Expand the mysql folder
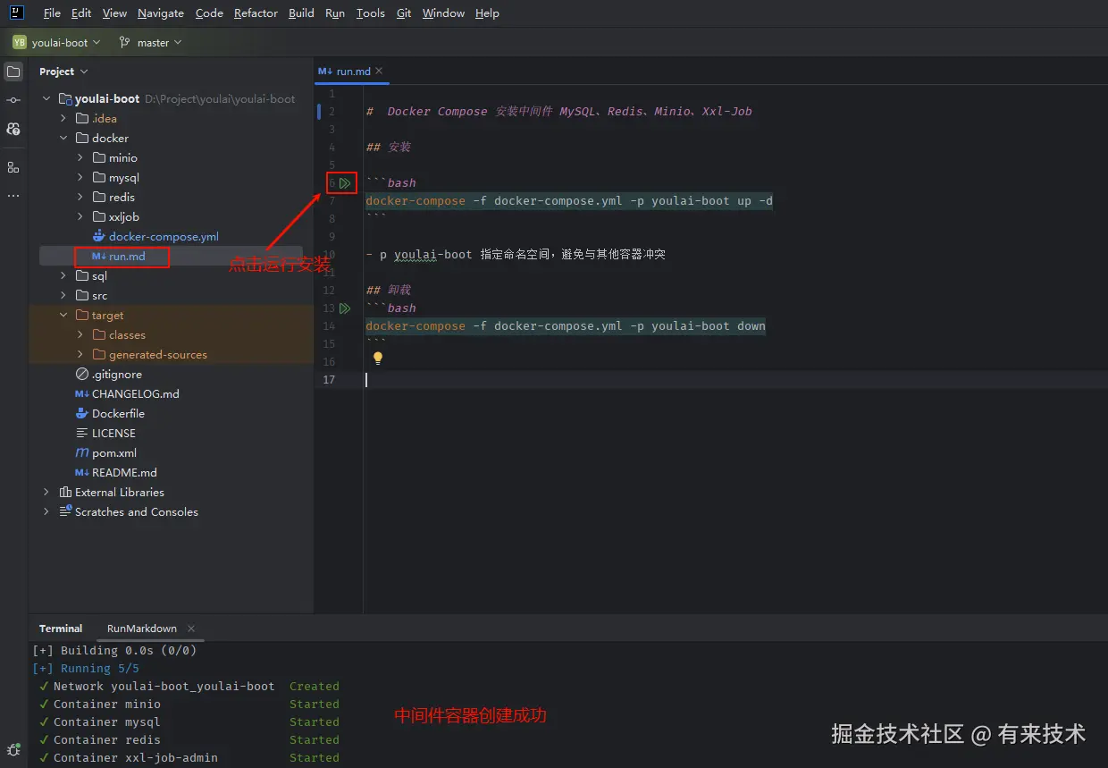 pos(80,177)
